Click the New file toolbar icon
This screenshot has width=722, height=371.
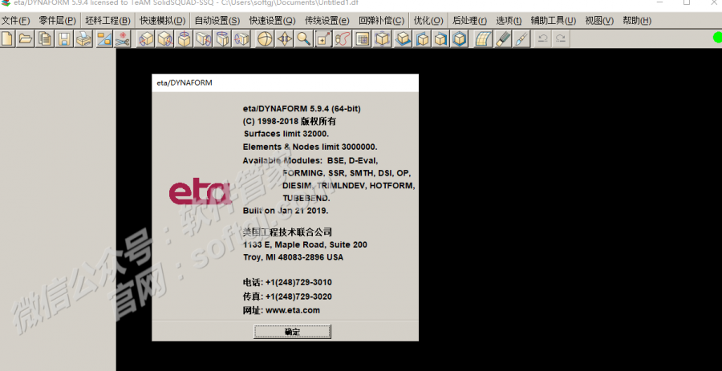point(7,39)
